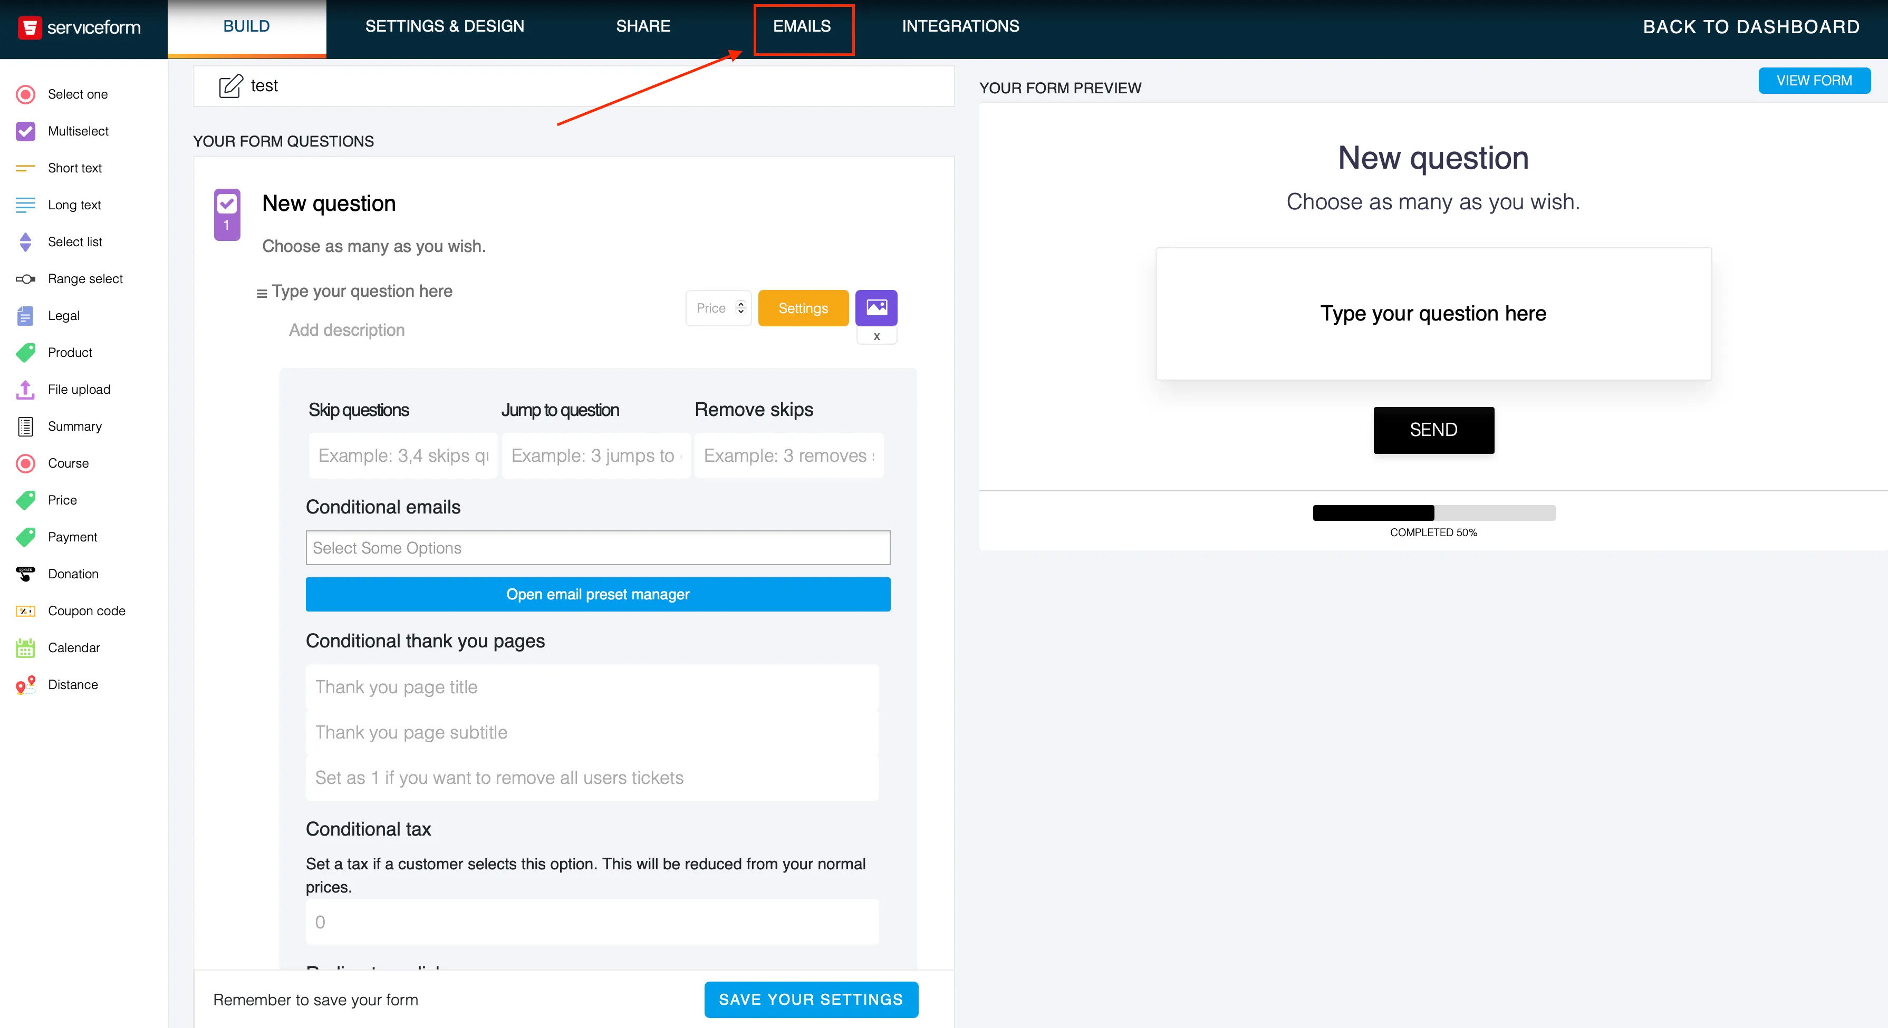
Task: Add a Legal element
Action: coord(47,316)
